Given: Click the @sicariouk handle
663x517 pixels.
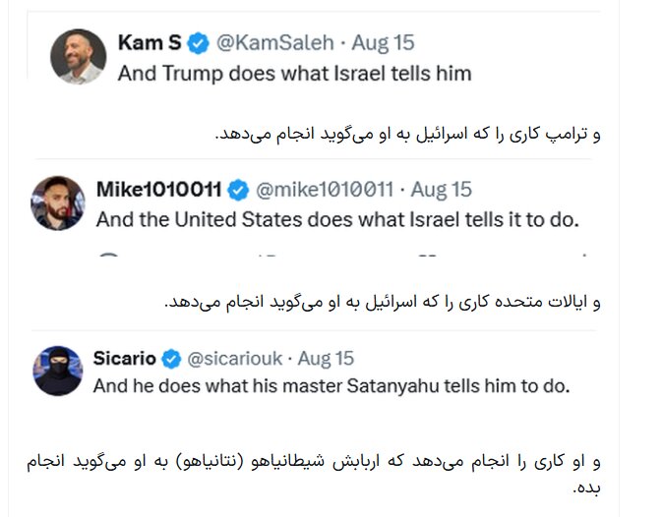Looking at the screenshot, I should [x=233, y=357].
